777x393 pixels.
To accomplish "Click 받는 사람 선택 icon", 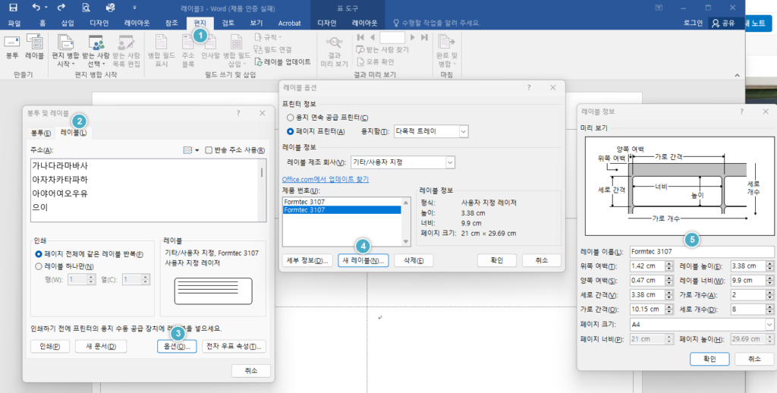I will [x=96, y=51].
